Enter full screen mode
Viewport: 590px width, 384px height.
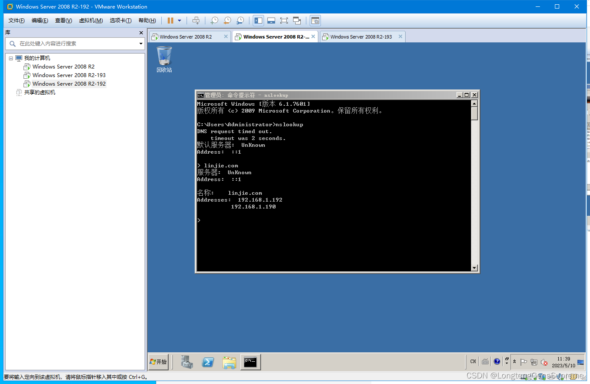click(x=284, y=21)
